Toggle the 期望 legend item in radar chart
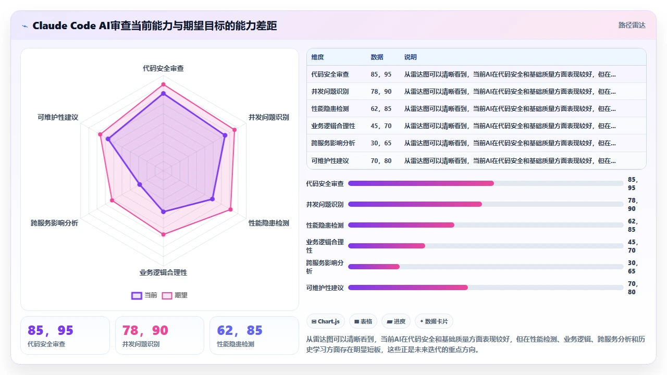 pos(175,295)
